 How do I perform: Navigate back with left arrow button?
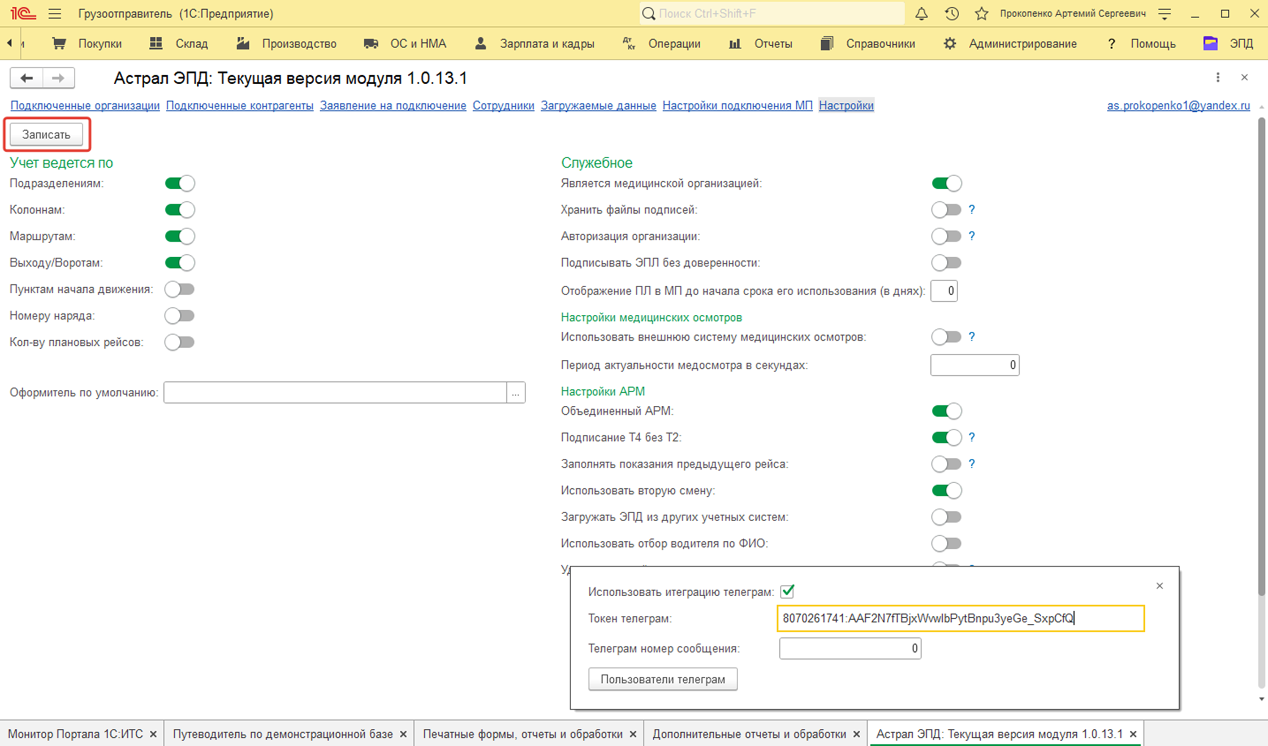click(x=26, y=78)
